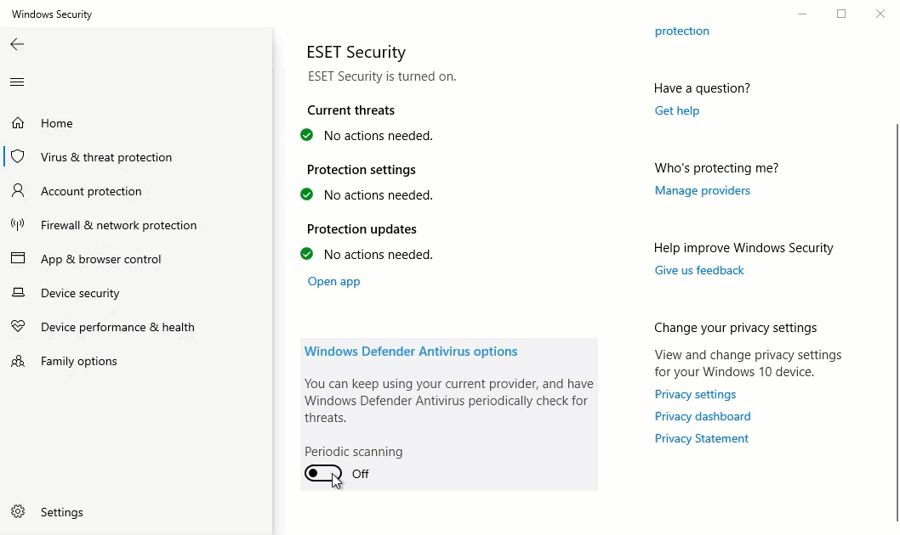
Task: Click Give us feedback link
Action: [699, 270]
